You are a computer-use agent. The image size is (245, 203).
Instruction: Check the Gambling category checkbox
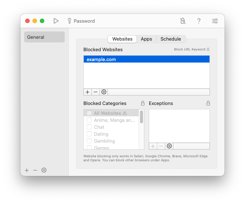pyautogui.click(x=89, y=141)
